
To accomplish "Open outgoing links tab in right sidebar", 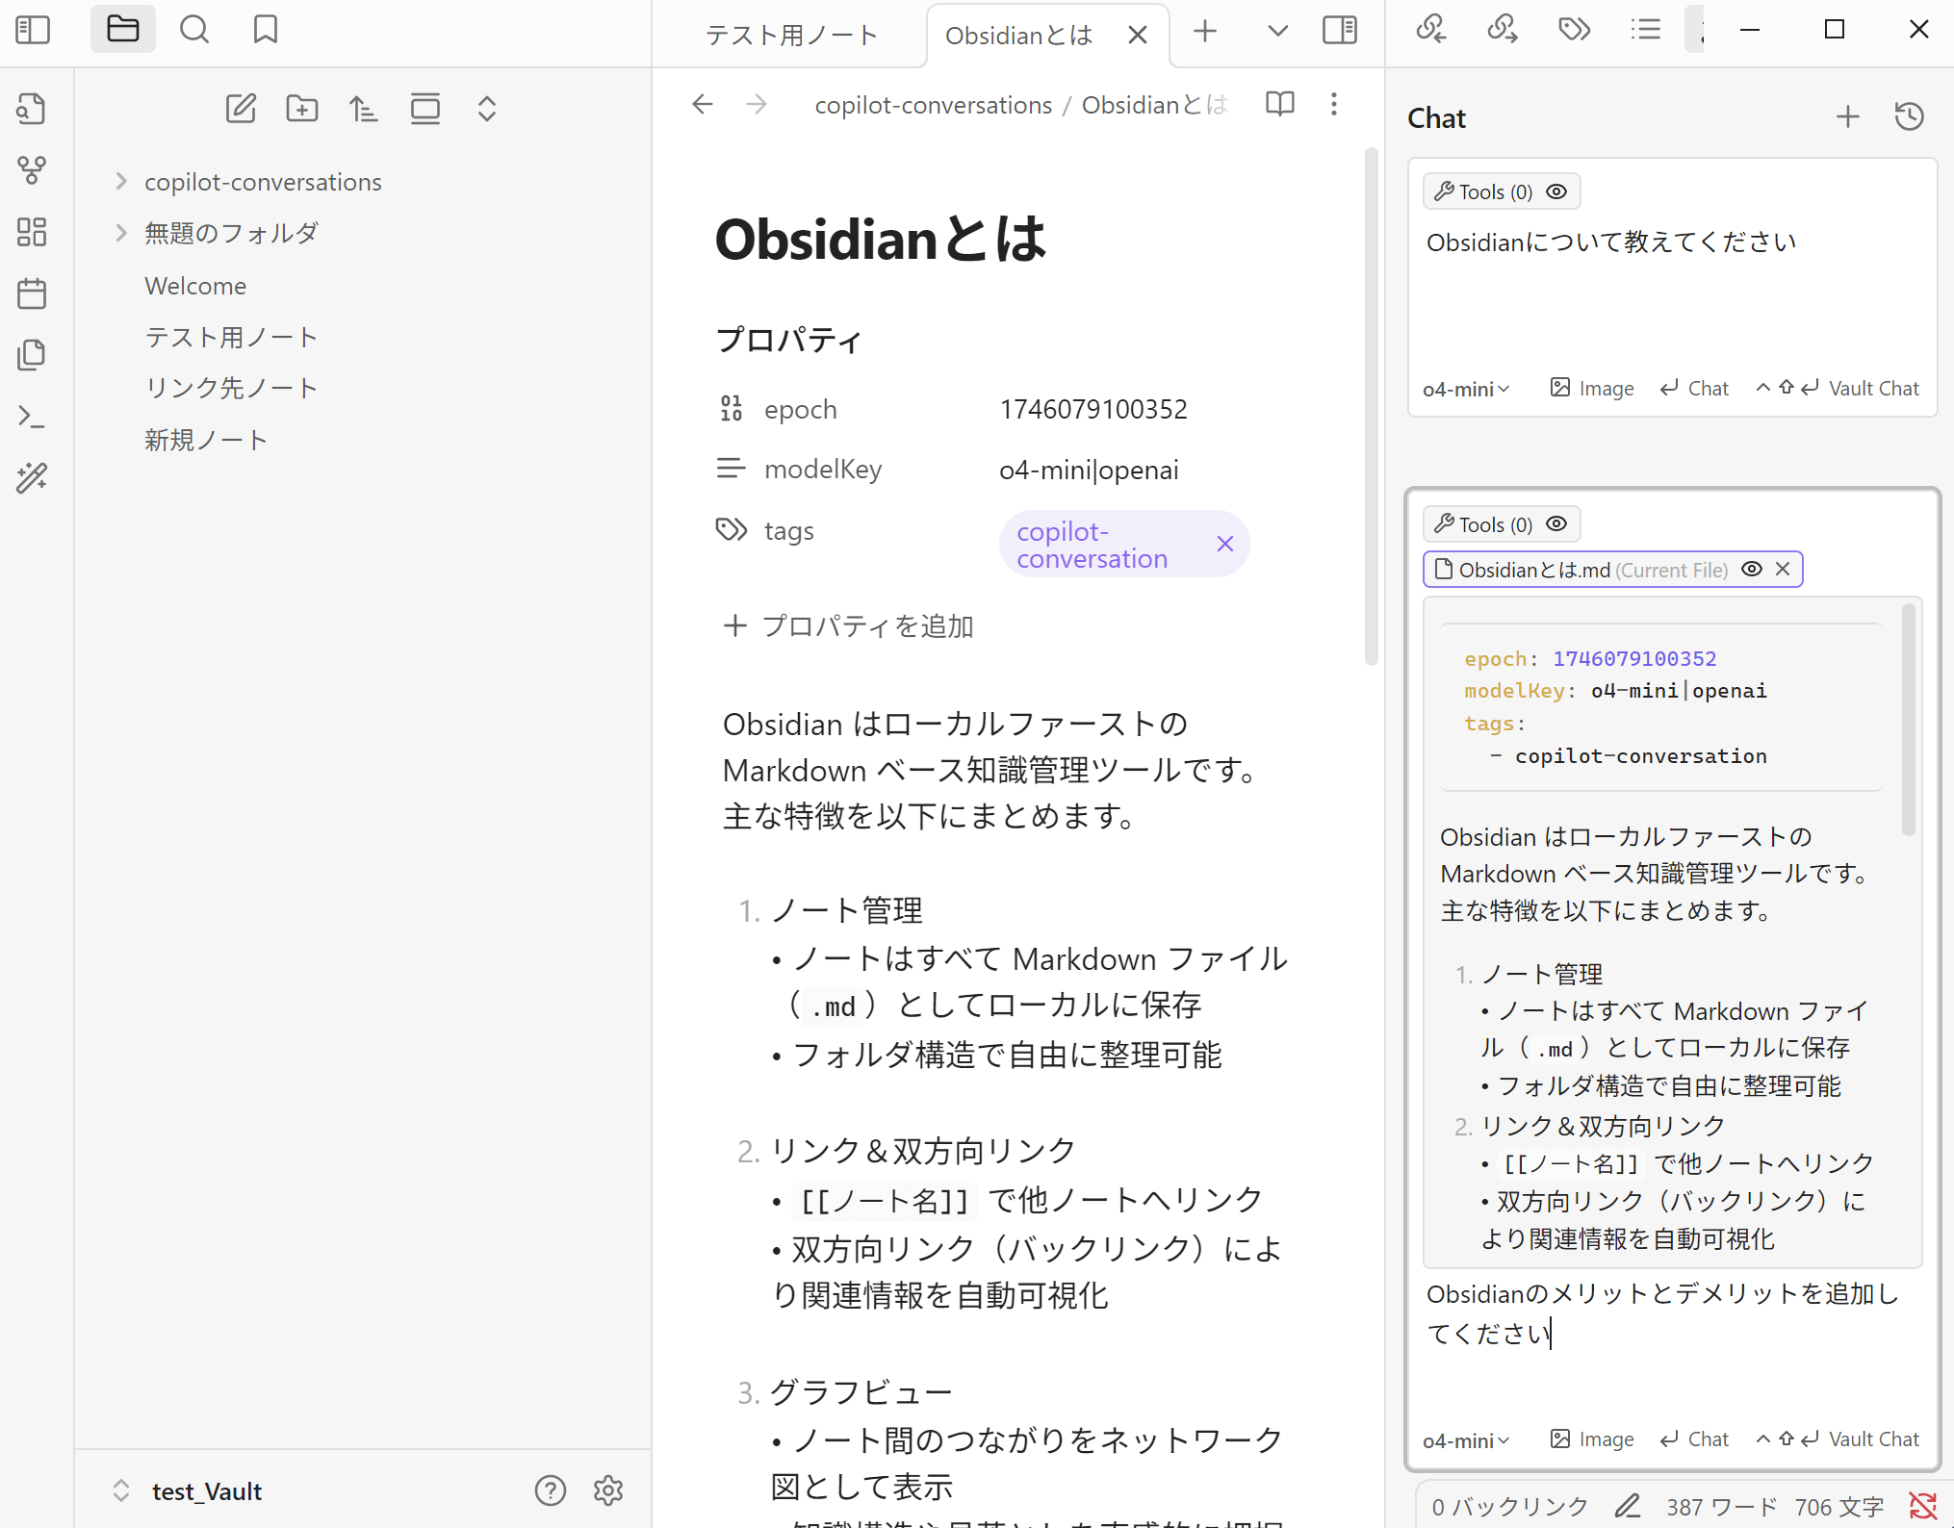I will tap(1503, 30).
